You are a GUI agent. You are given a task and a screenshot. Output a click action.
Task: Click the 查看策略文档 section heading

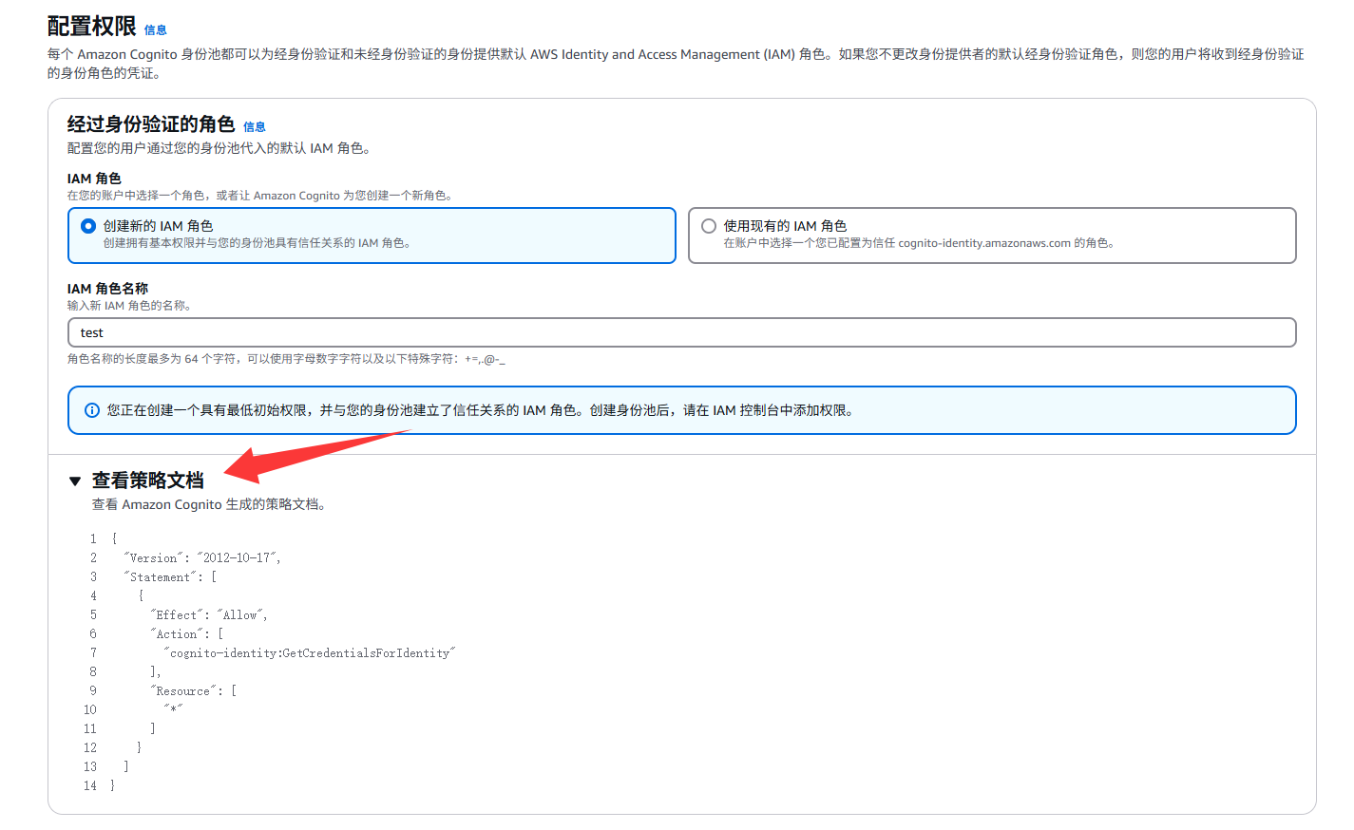(x=147, y=481)
